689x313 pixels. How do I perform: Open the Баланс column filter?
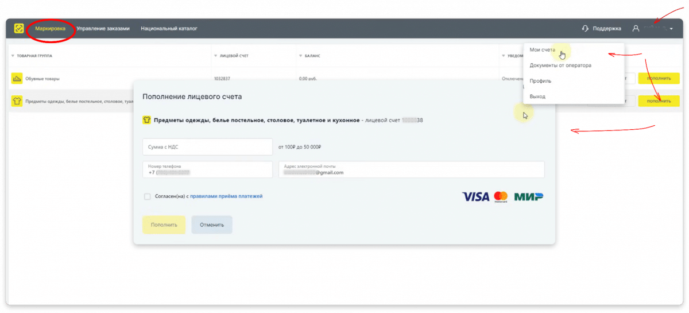(x=301, y=56)
